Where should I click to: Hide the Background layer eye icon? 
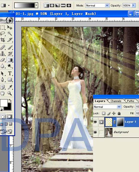(95, 132)
